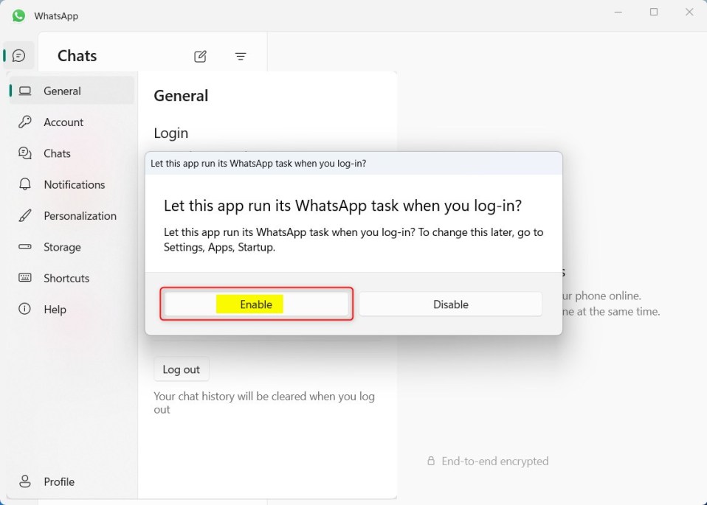Maximize the WhatsApp window
This screenshot has height=505, width=707.
pyautogui.click(x=654, y=12)
